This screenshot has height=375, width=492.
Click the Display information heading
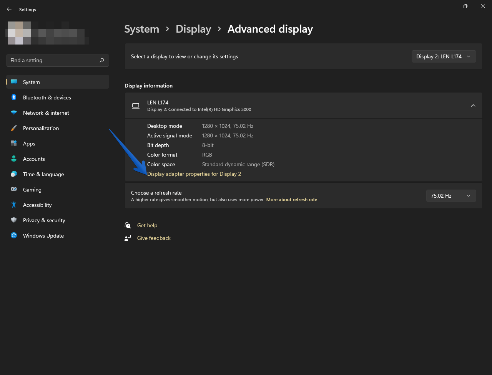(x=148, y=86)
